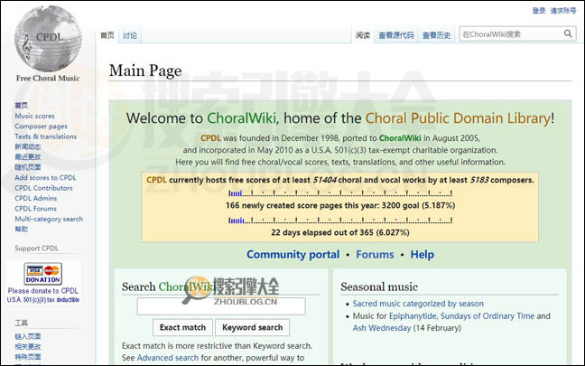585x366 pixels.
Task: Open the Community portal link
Action: 292,255
